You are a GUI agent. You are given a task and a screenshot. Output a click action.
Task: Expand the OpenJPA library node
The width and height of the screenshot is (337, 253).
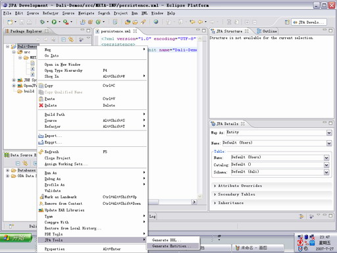pos(14,86)
